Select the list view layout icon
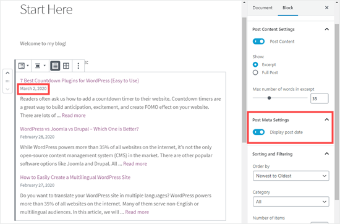Viewport: 340px width, 224px height. pos(55,66)
